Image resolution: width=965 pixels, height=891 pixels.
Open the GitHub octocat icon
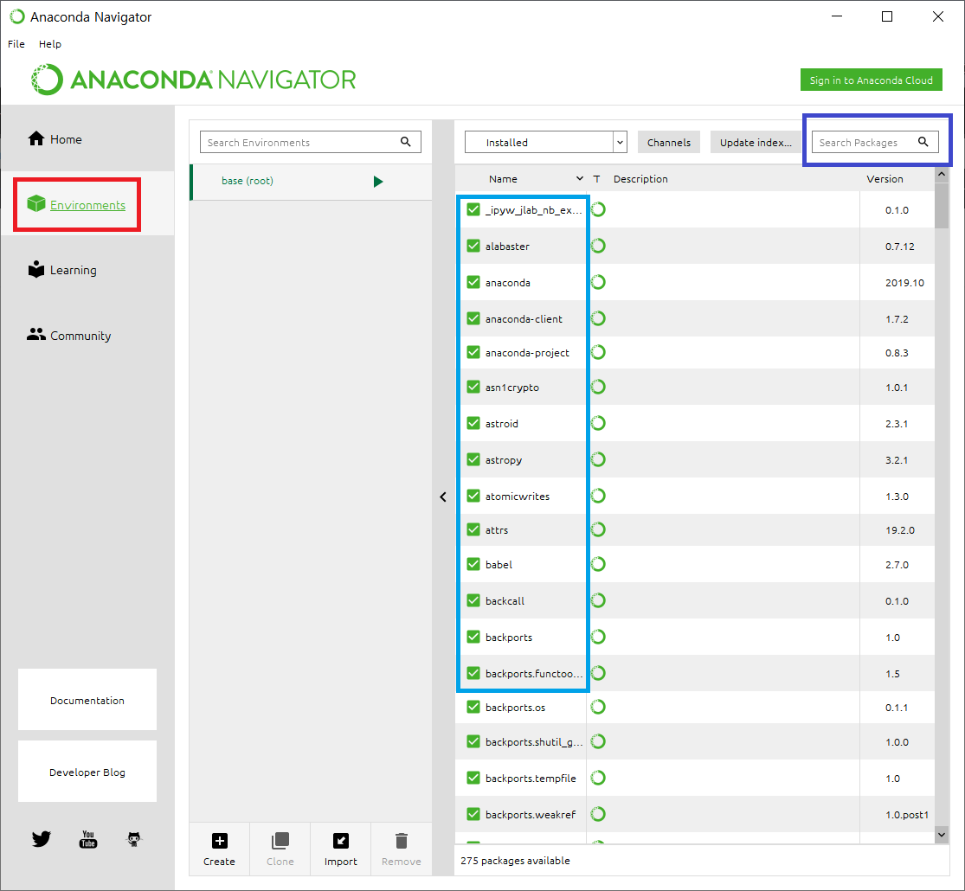click(134, 839)
